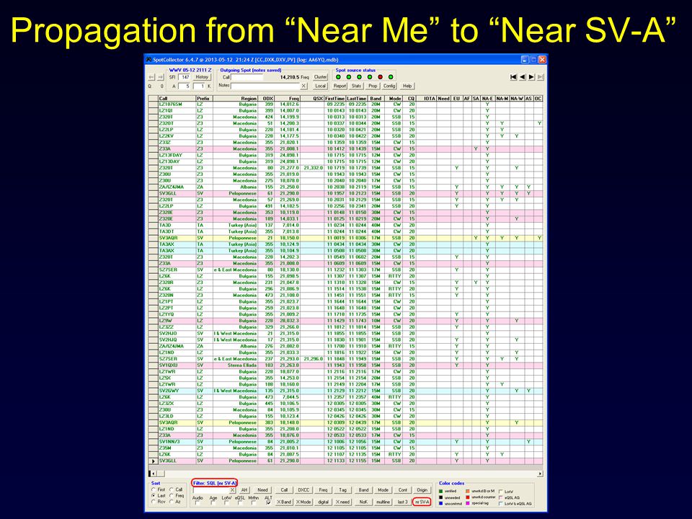Click the SFI value field
Image resolution: width=692 pixels, height=519 pixels.
pyautogui.click(x=185, y=77)
